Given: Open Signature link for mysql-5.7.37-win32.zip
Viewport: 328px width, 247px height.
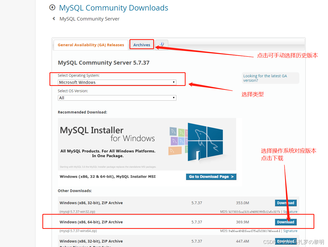Looking at the screenshot, I should coord(290,212).
